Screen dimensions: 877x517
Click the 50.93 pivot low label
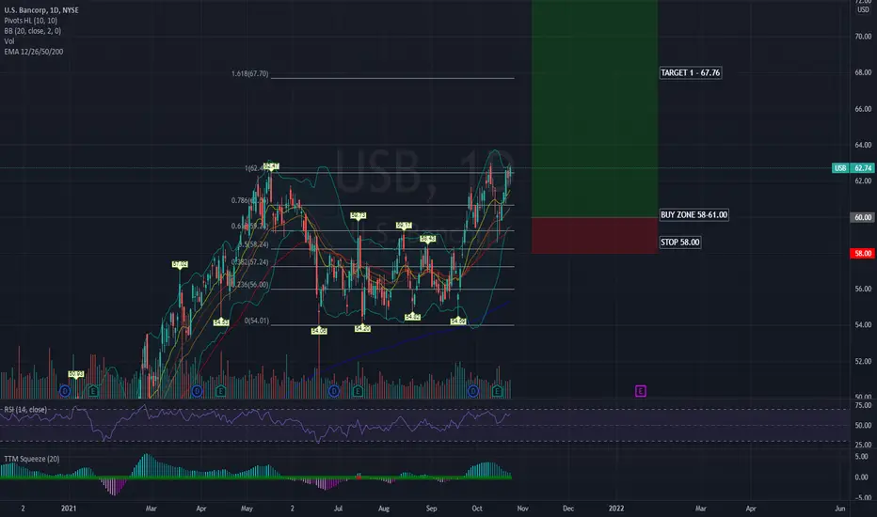(x=76, y=374)
